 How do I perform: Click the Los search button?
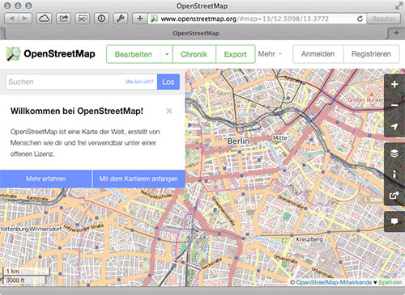click(x=168, y=82)
